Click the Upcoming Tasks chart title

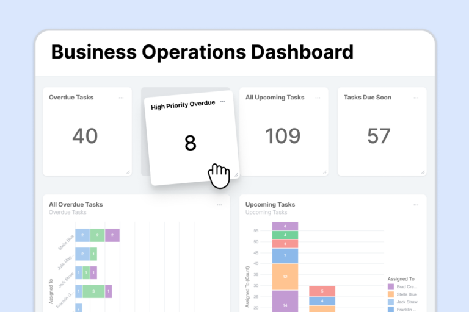(270, 205)
